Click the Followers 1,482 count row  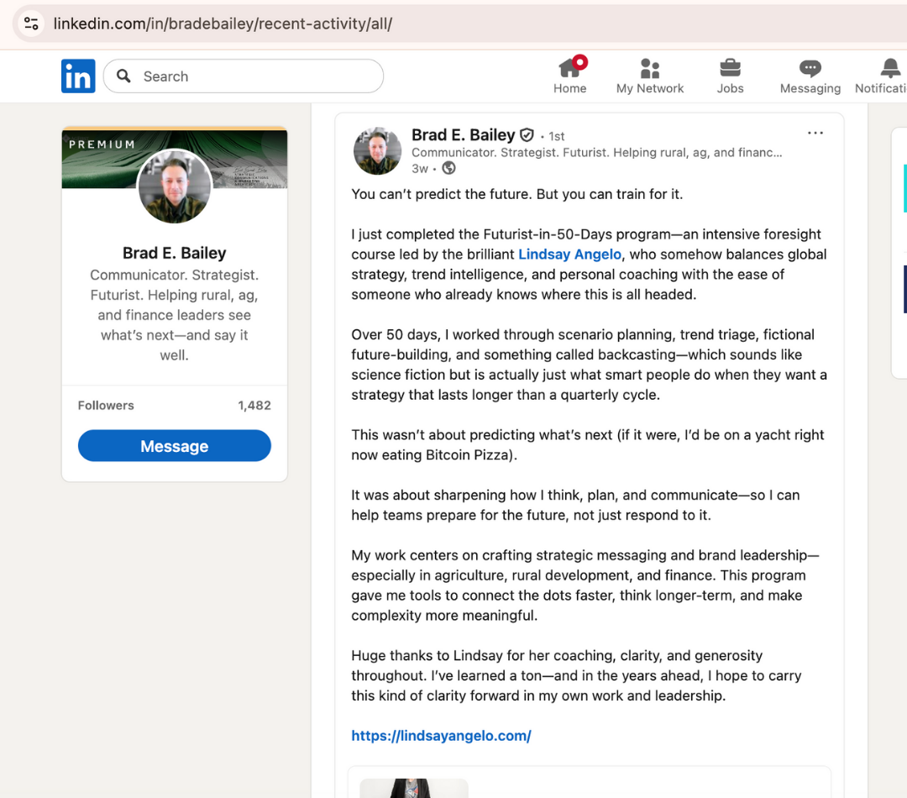pyautogui.click(x=174, y=405)
